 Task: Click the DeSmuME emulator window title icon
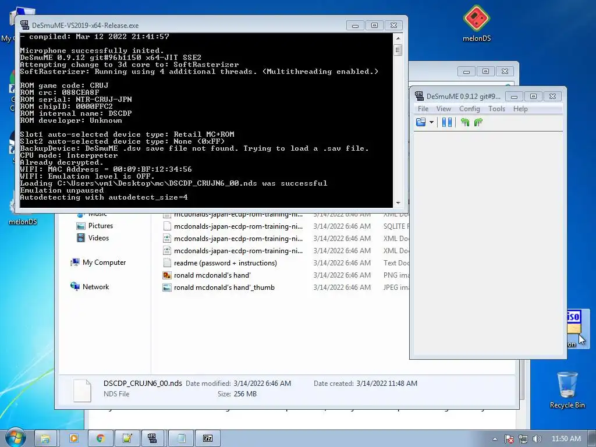pyautogui.click(x=419, y=96)
